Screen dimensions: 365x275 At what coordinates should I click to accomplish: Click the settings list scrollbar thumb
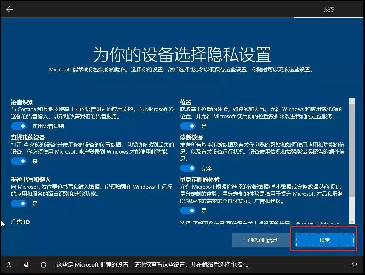(352, 150)
